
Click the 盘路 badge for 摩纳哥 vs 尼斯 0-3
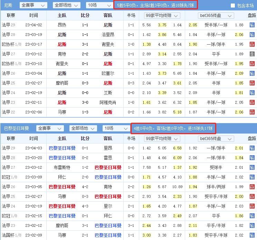coord(252,83)
